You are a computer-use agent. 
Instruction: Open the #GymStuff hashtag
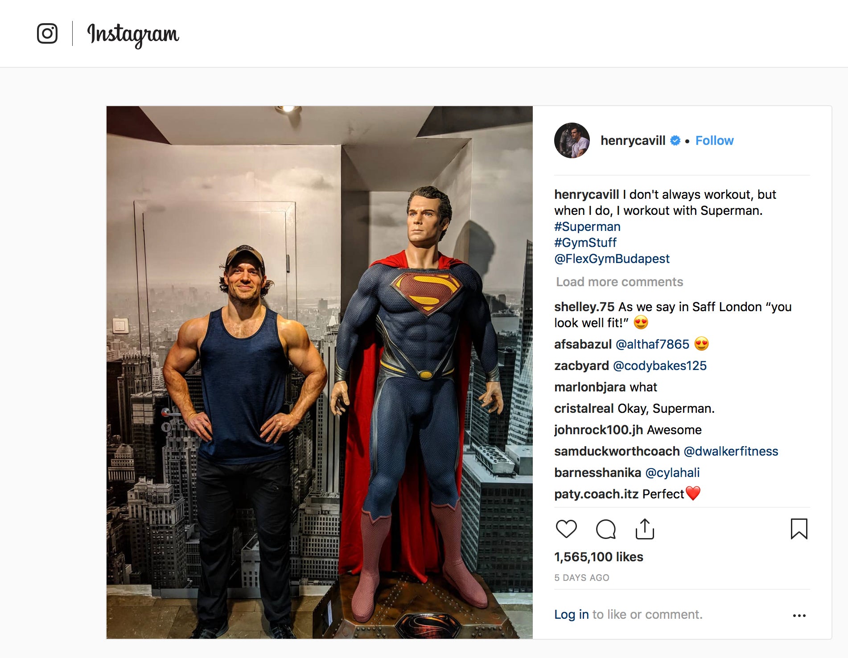[x=585, y=243]
